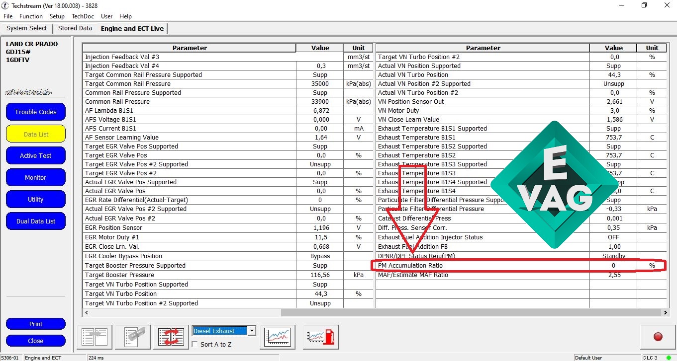Click the 224 ms status bar entry
The width and height of the screenshot is (677, 361).
[x=97, y=358]
